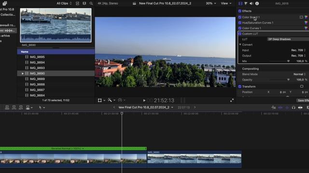Expand the IMG_9890 clip row
Viewport: 309px width, 173px height.
23,74
